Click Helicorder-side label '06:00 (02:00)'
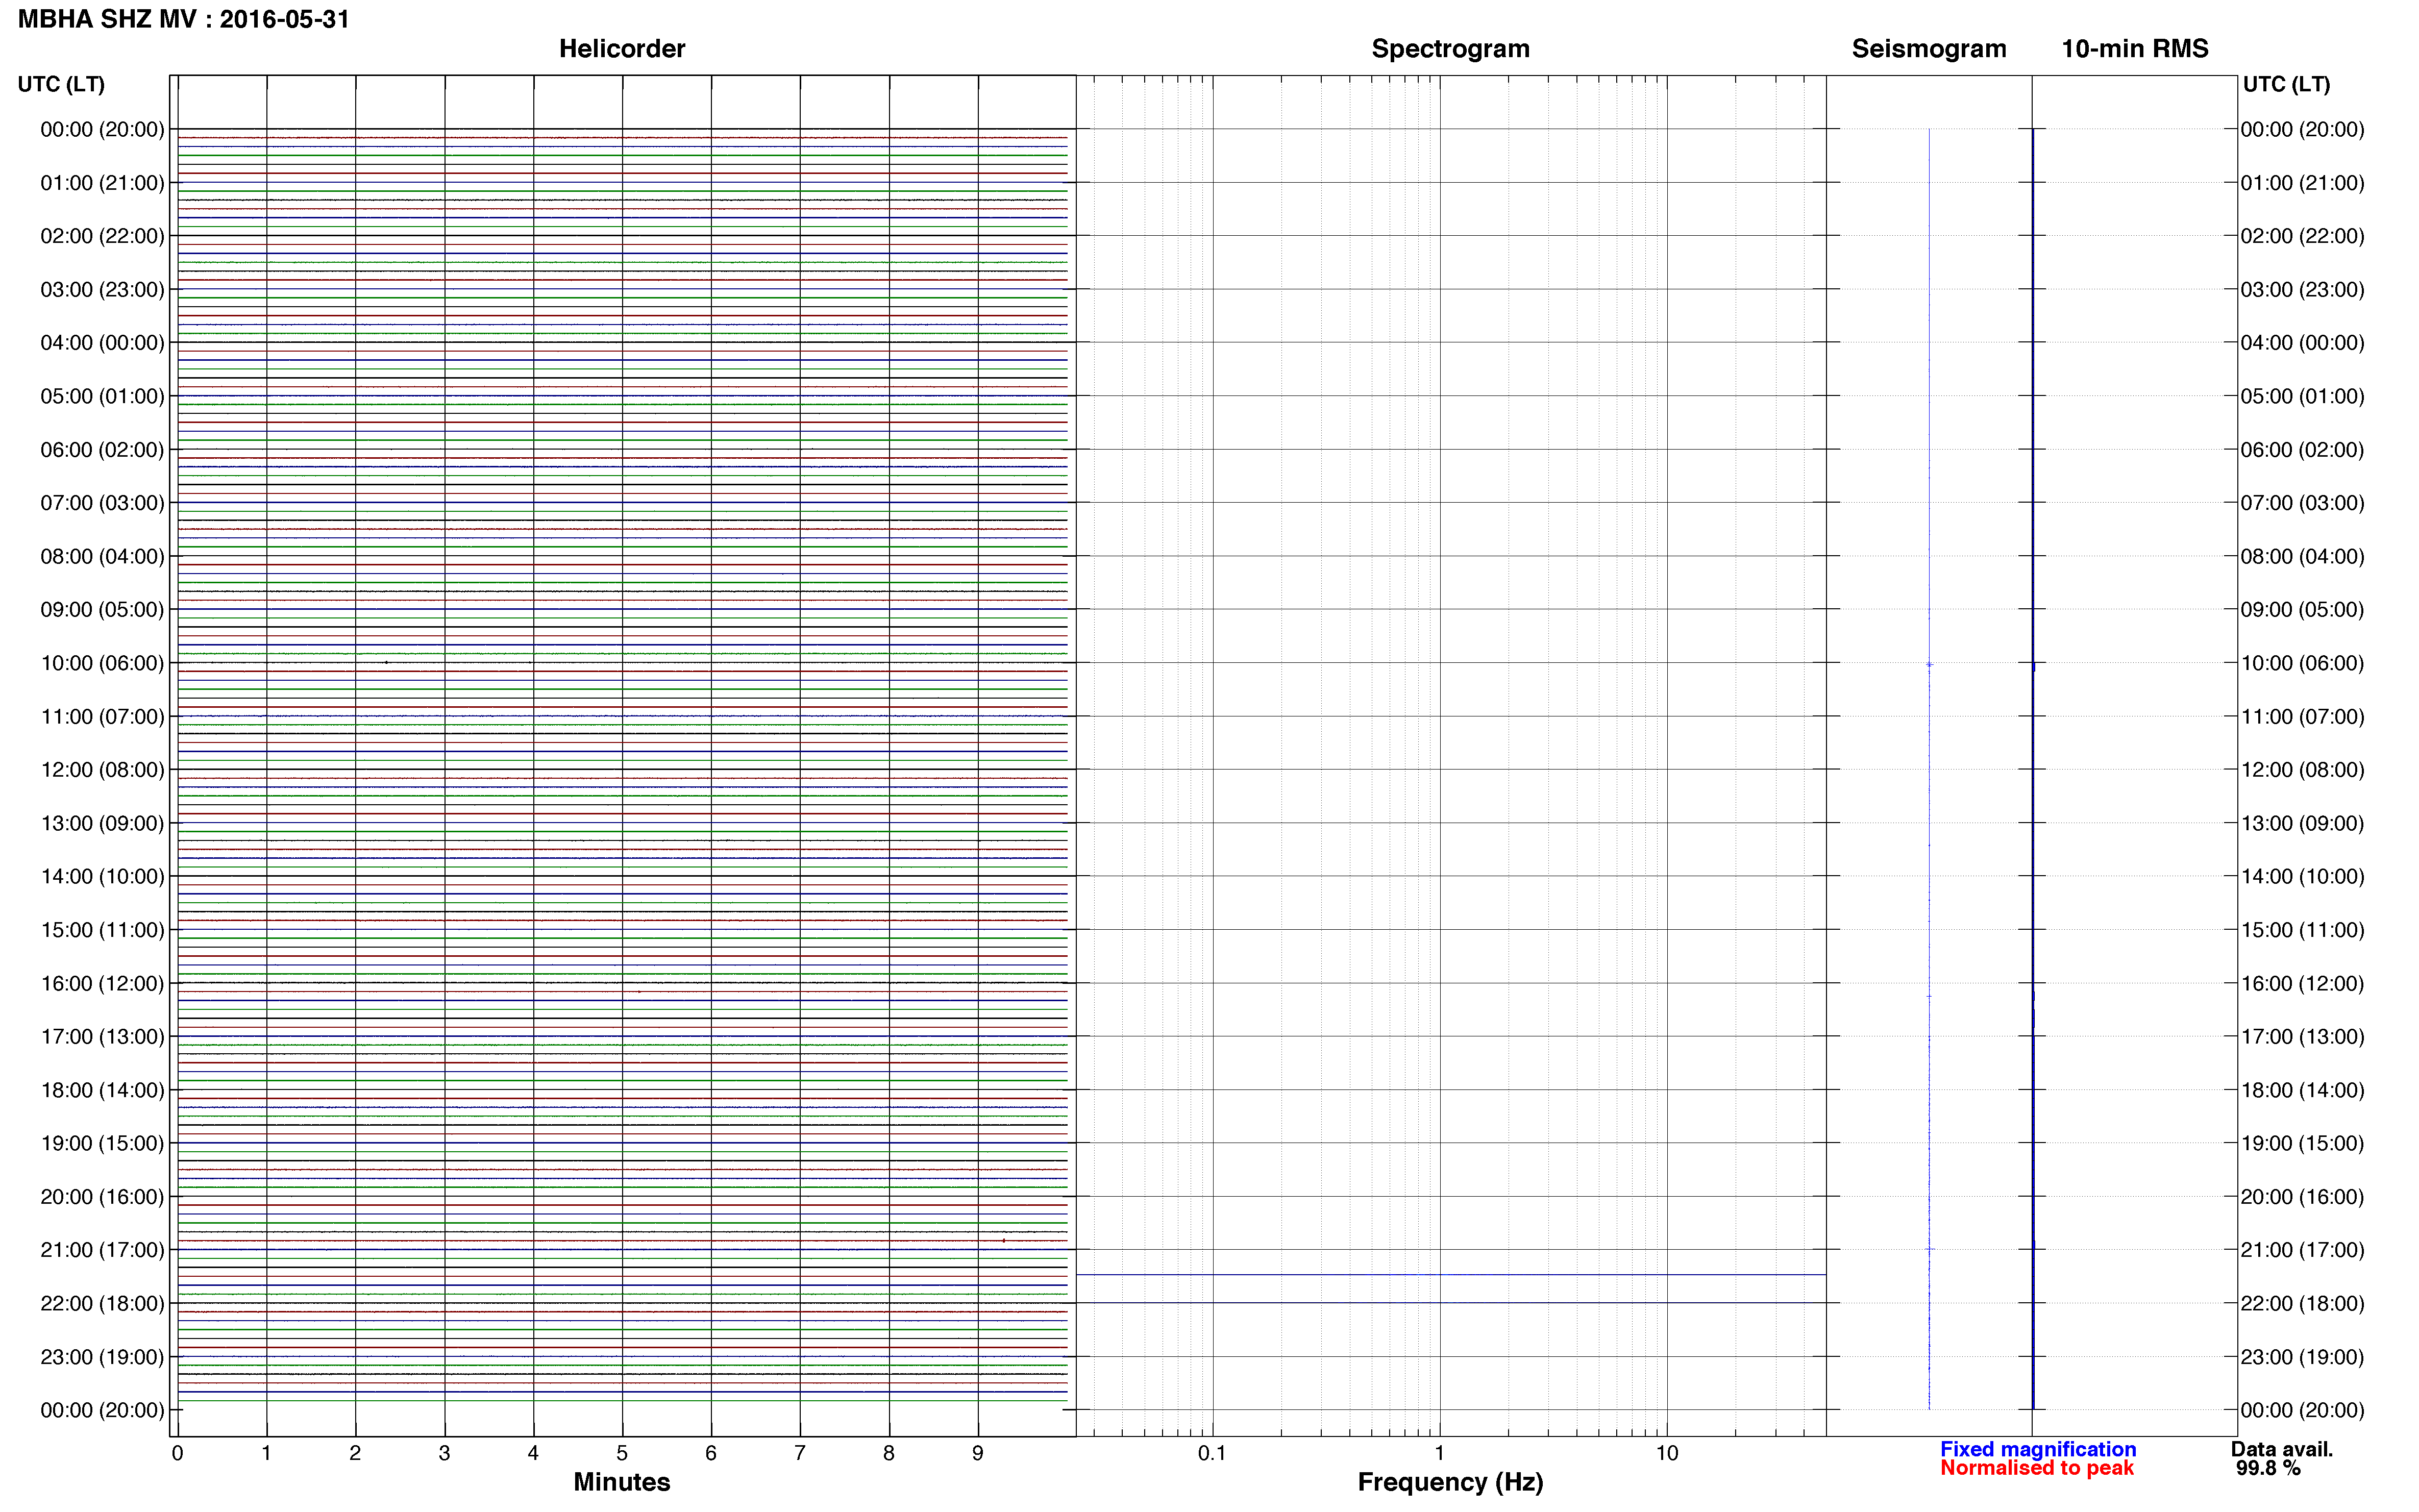This screenshot has width=2419, height=1512. point(102,450)
